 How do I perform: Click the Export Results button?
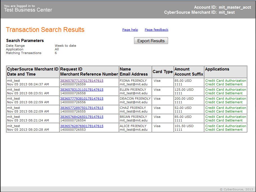coord(151,41)
